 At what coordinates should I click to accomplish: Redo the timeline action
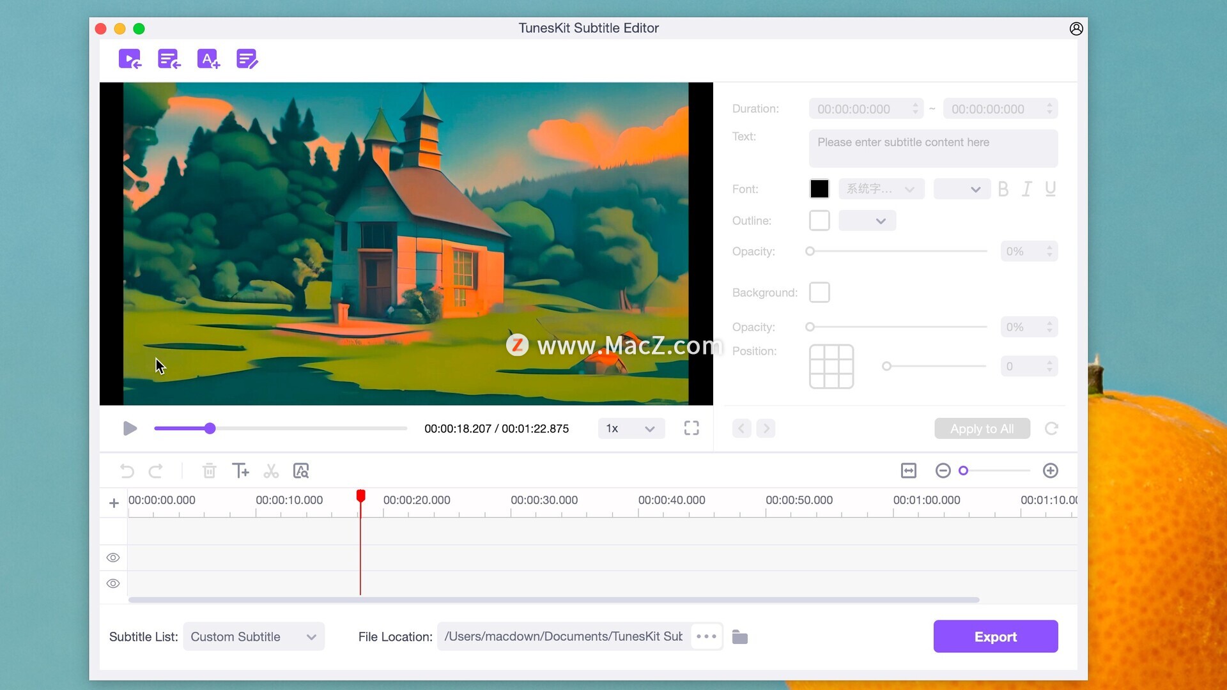tap(155, 471)
